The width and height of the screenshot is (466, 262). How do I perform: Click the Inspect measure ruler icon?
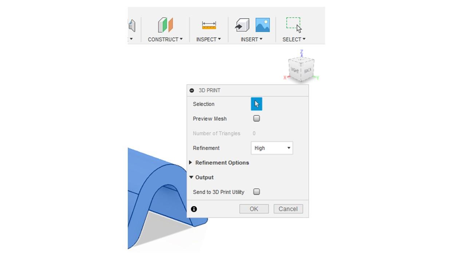click(x=209, y=25)
